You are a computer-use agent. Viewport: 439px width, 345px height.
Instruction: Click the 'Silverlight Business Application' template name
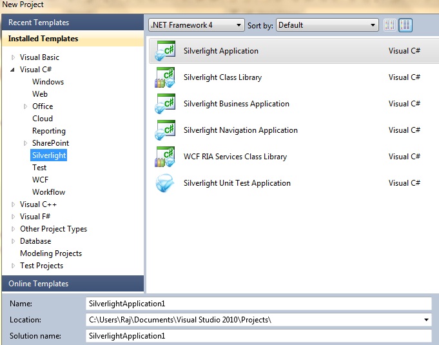pos(237,104)
